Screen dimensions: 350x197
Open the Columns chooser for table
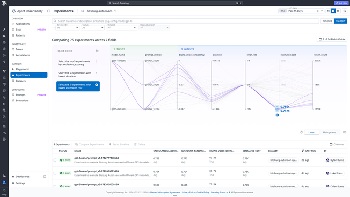337,144
